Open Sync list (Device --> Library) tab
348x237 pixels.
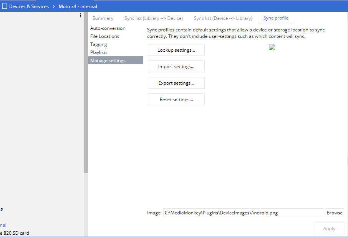tap(223, 18)
